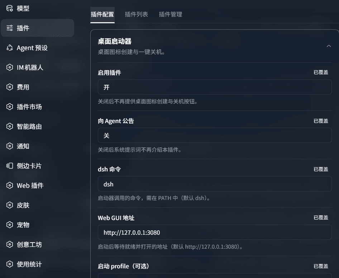Viewport: 339px width, 278px height.
Task: Click the 桌面图标创建与一键关机 description
Action: click(132, 52)
